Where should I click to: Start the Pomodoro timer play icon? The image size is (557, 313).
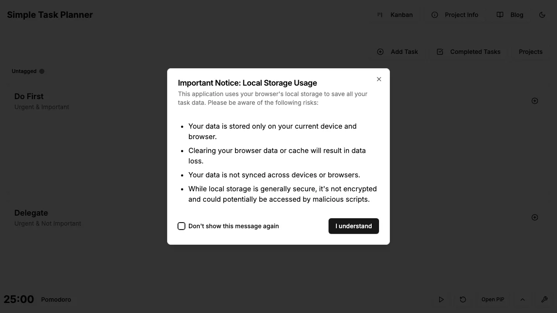tap(441, 300)
